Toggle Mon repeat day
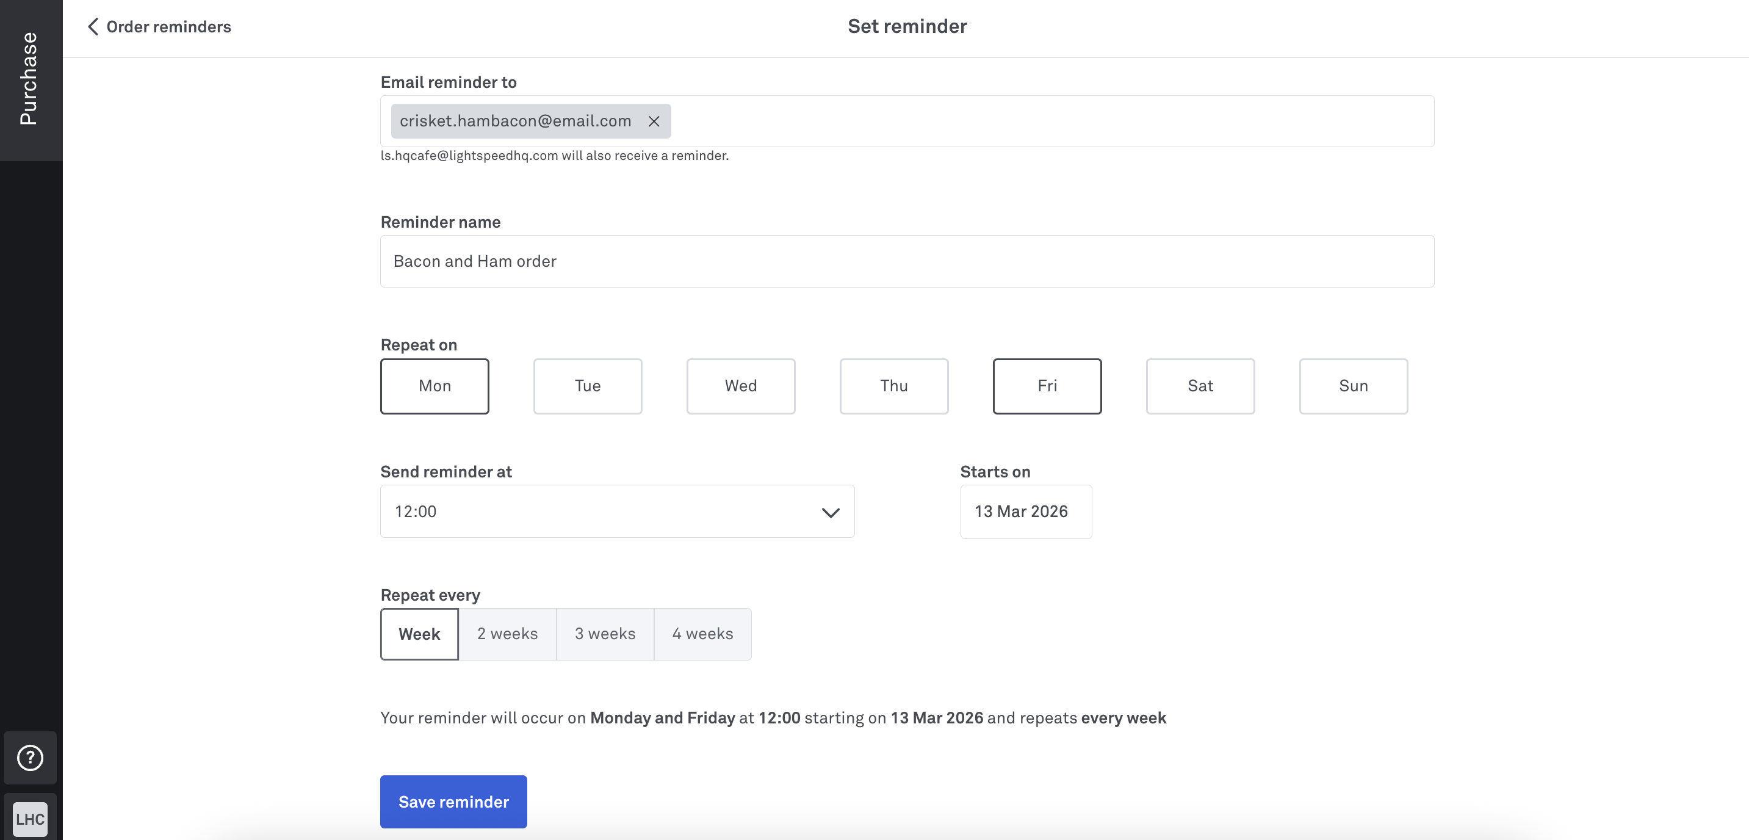This screenshot has height=840, width=1749. (435, 386)
